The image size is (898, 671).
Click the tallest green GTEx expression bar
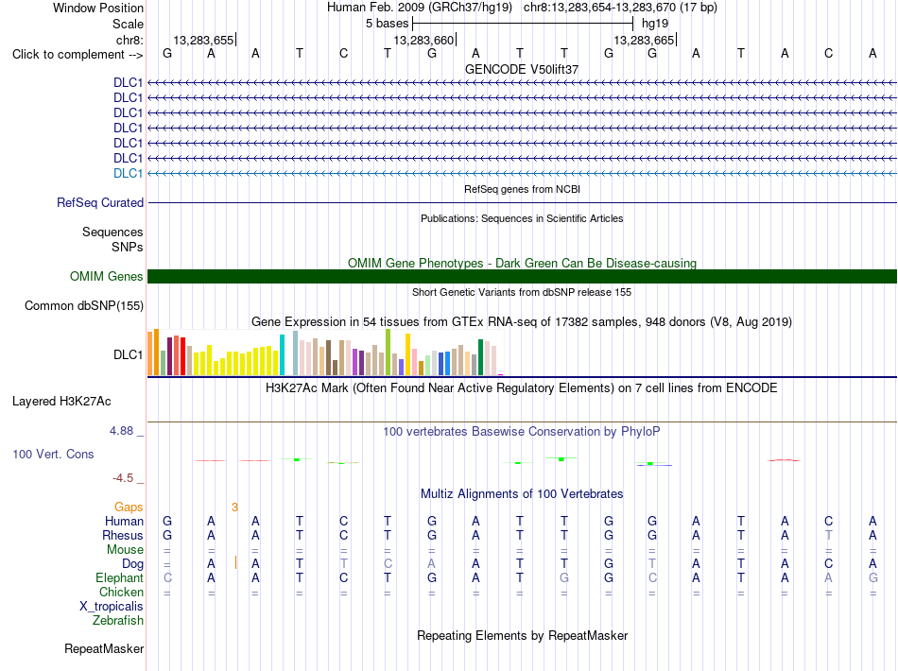pos(389,353)
